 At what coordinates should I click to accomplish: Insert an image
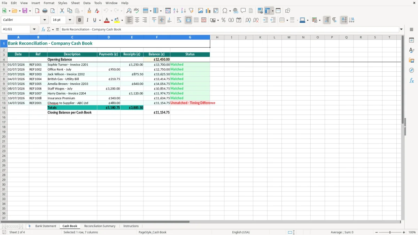(x=201, y=11)
